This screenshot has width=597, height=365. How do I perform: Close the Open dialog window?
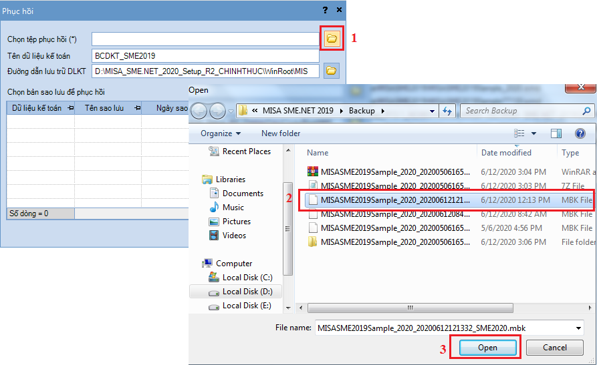pyautogui.click(x=581, y=87)
